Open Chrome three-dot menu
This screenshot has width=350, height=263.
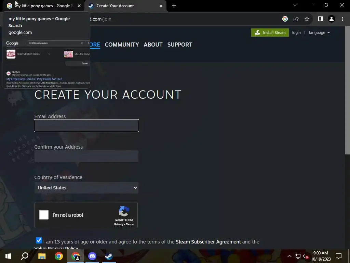coord(342,19)
